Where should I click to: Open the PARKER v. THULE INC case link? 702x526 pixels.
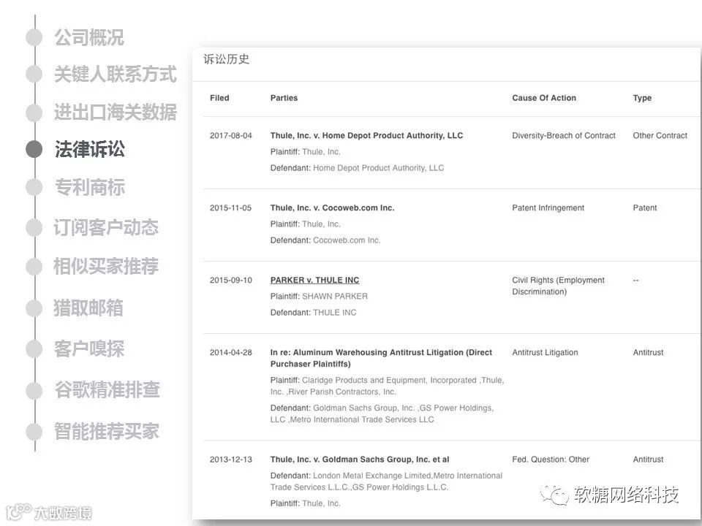pyautogui.click(x=314, y=281)
